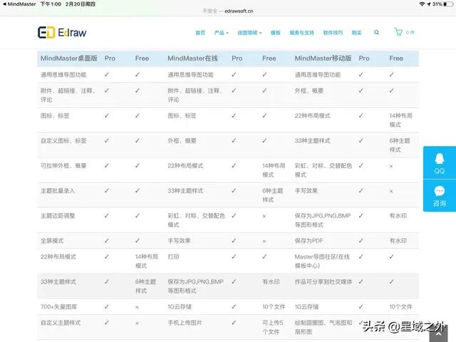Click the 全屏模式 row label
Screen dimensions: 456x342
(52, 241)
